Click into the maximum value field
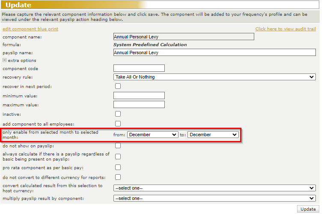The width and height of the screenshot is (324, 214). (x=139, y=105)
